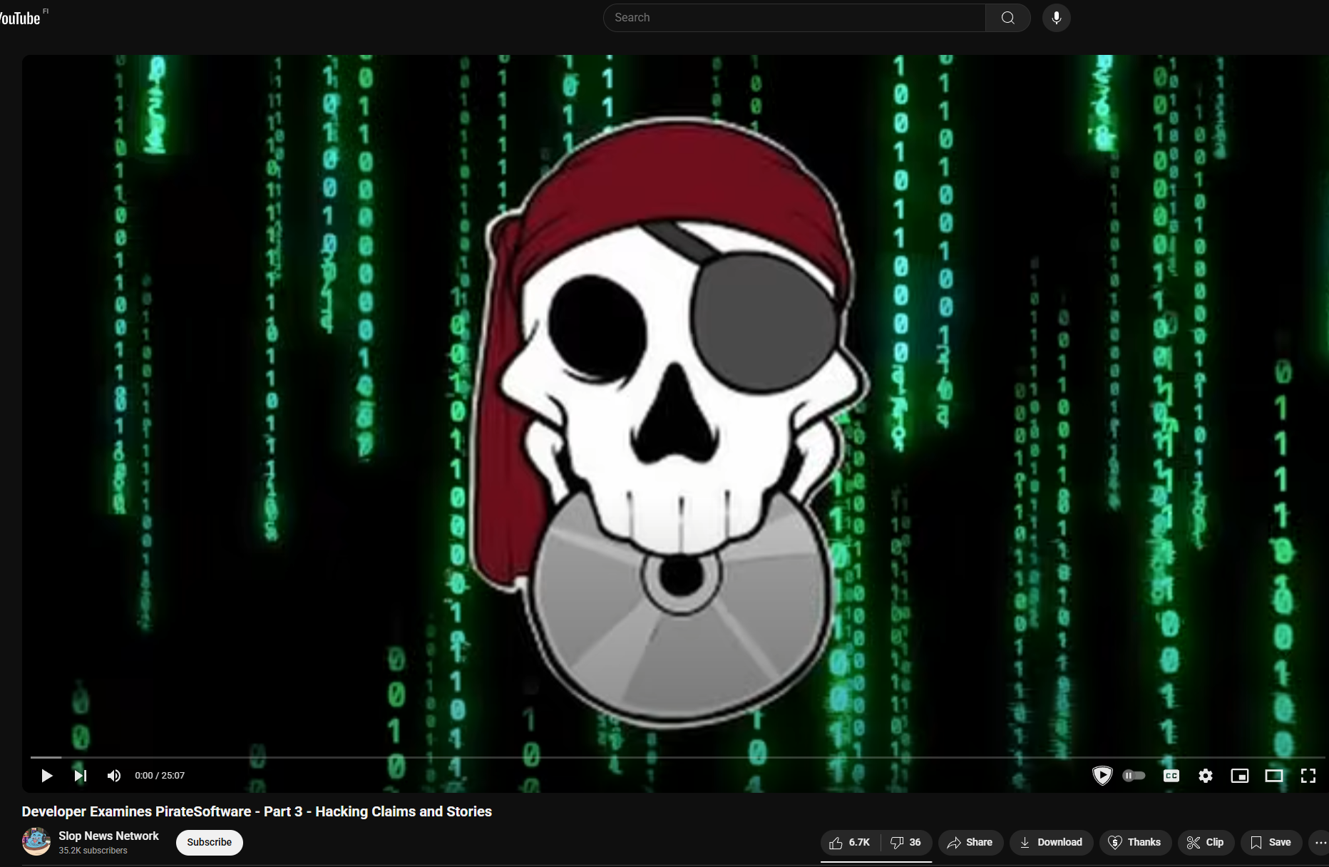Turn on closed captions
This screenshot has height=867, width=1329.
(1171, 776)
